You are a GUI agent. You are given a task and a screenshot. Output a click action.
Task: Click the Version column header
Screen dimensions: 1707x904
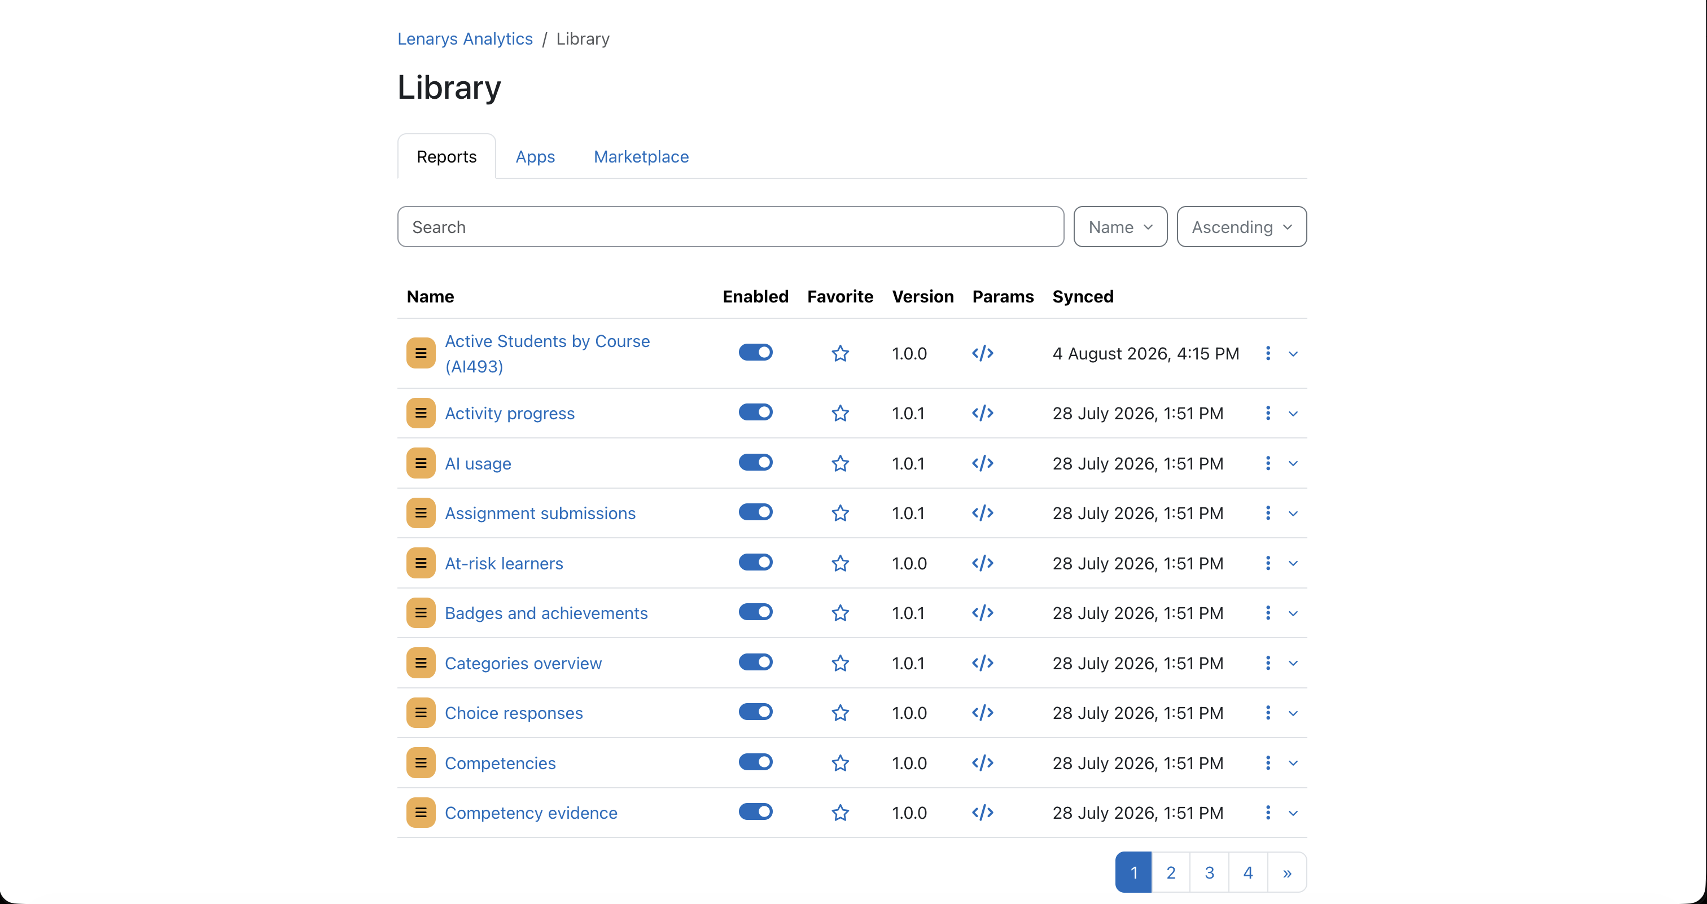tap(922, 296)
